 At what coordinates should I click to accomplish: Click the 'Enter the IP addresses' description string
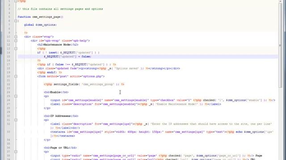click(211, 124)
